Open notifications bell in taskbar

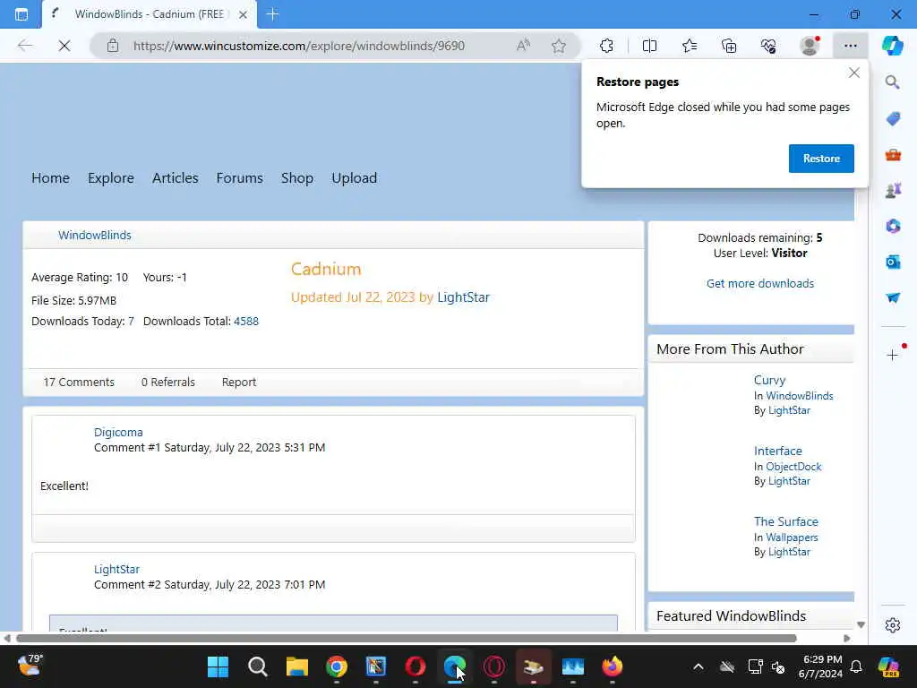click(856, 666)
